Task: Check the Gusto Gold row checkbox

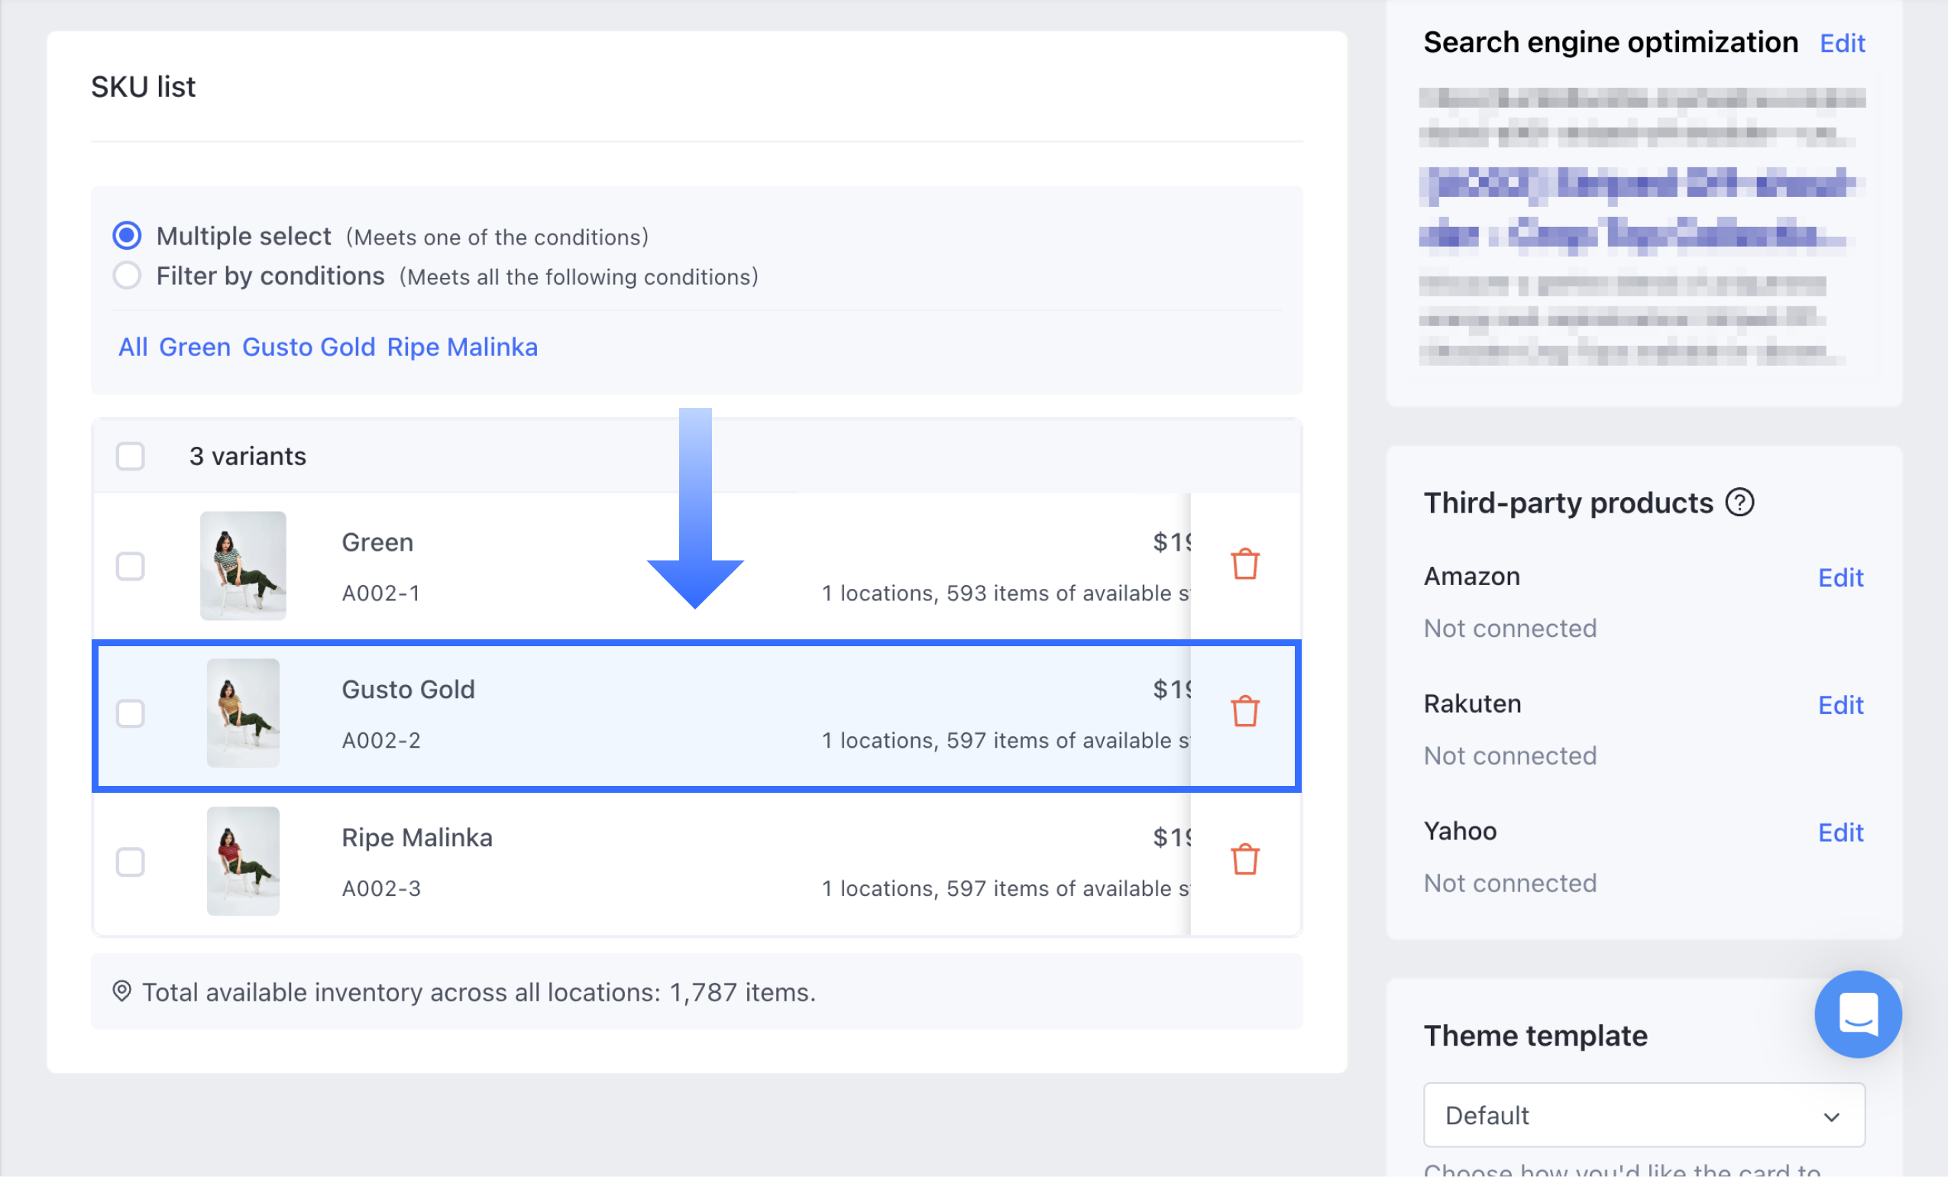Action: (x=131, y=713)
